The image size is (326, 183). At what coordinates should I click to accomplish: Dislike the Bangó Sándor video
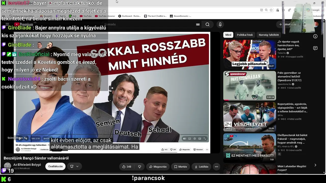pyautogui.click(x=140, y=167)
